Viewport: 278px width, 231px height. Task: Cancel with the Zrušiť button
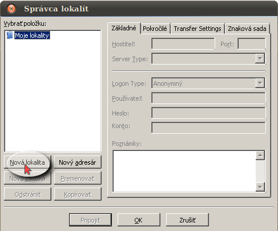(x=187, y=220)
